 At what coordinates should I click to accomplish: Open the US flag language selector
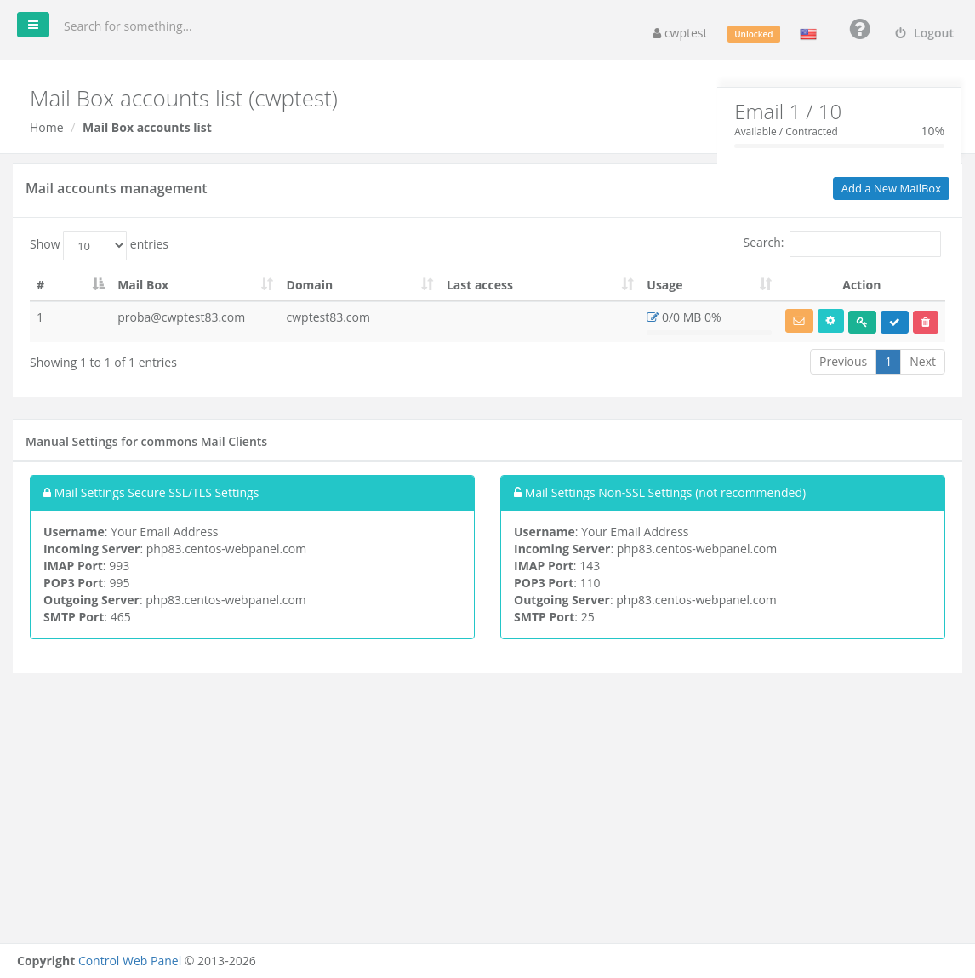click(x=808, y=34)
